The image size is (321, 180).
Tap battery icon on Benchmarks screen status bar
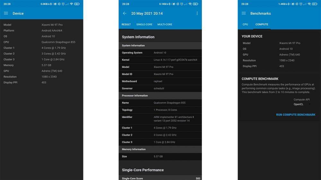pyautogui.click(x=315, y=4)
